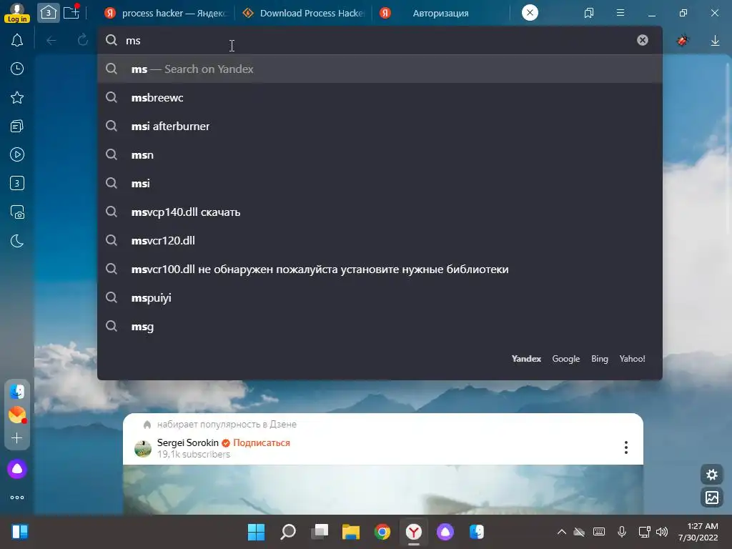Open the downloads arrow icon
Screen dimensions: 732x549
point(715,41)
